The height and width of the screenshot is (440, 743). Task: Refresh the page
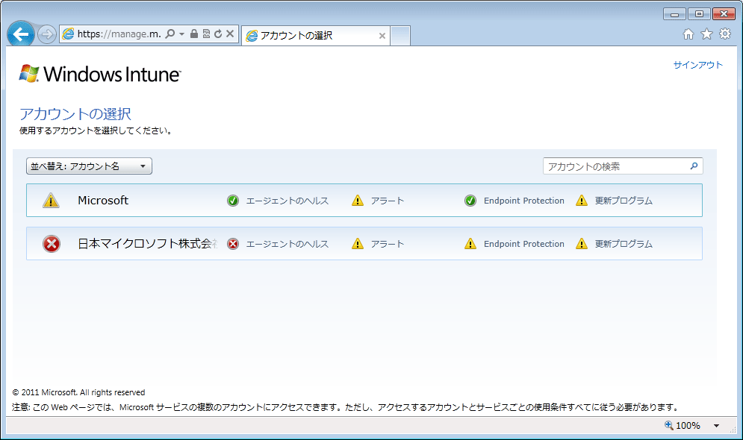tap(218, 34)
